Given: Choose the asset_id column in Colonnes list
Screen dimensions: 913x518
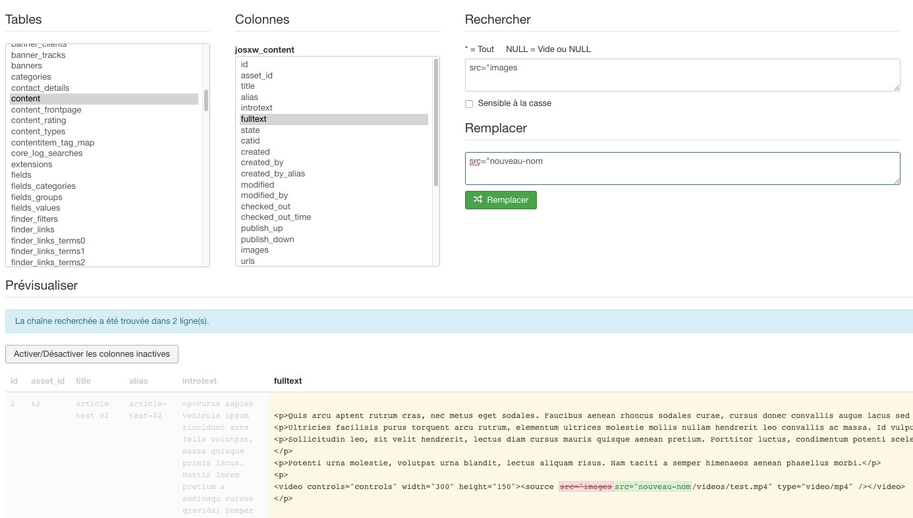Looking at the screenshot, I should click(x=334, y=76).
